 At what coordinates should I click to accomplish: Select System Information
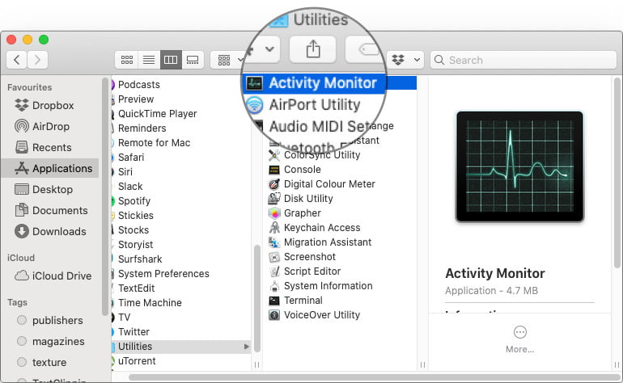[x=328, y=286]
